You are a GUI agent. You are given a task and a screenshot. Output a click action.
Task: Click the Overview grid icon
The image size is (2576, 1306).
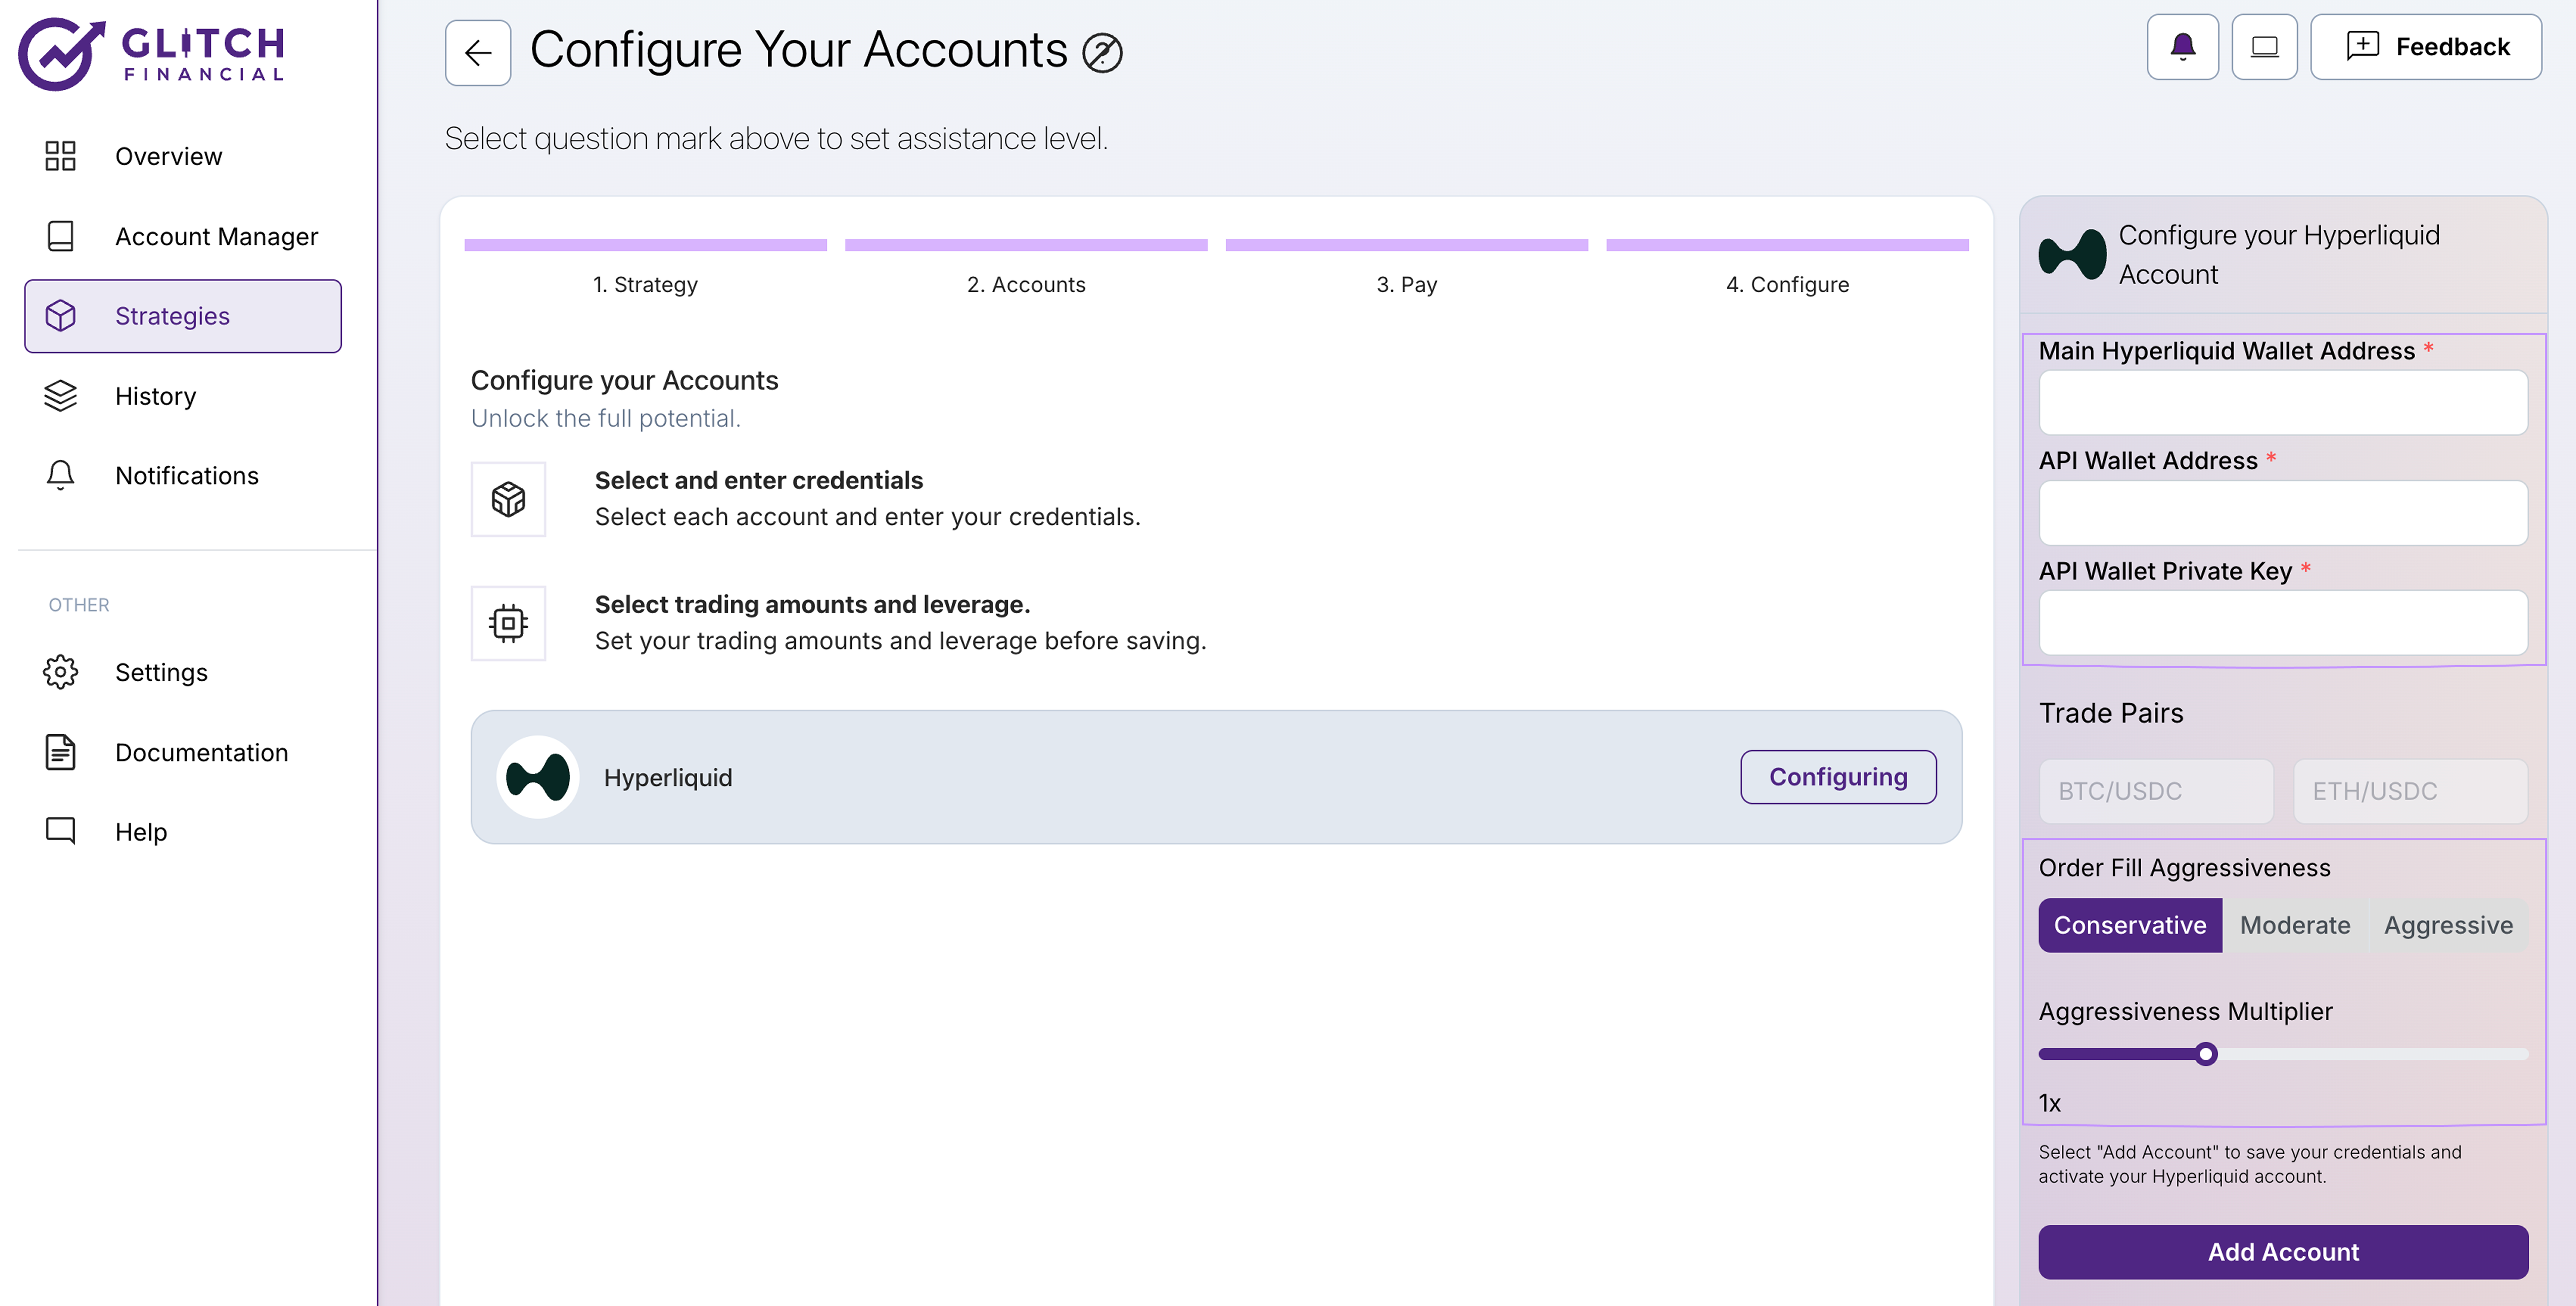[60, 156]
